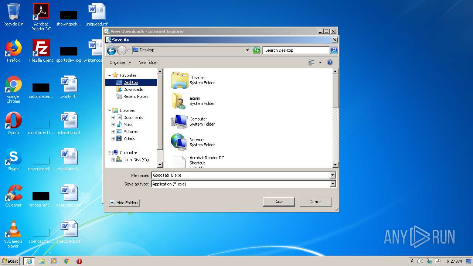
Task: Open the Start menu
Action: coord(10,261)
